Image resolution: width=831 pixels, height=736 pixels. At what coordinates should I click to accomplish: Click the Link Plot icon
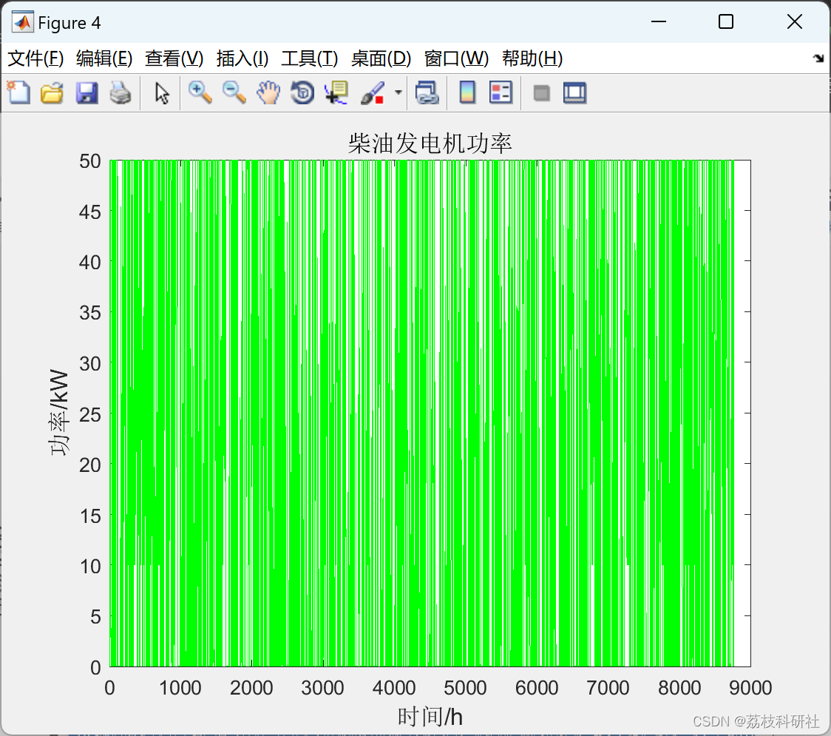(427, 92)
